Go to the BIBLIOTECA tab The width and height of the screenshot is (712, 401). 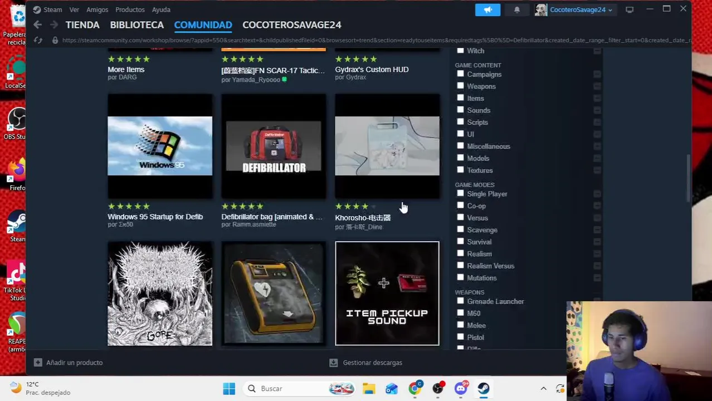(136, 25)
